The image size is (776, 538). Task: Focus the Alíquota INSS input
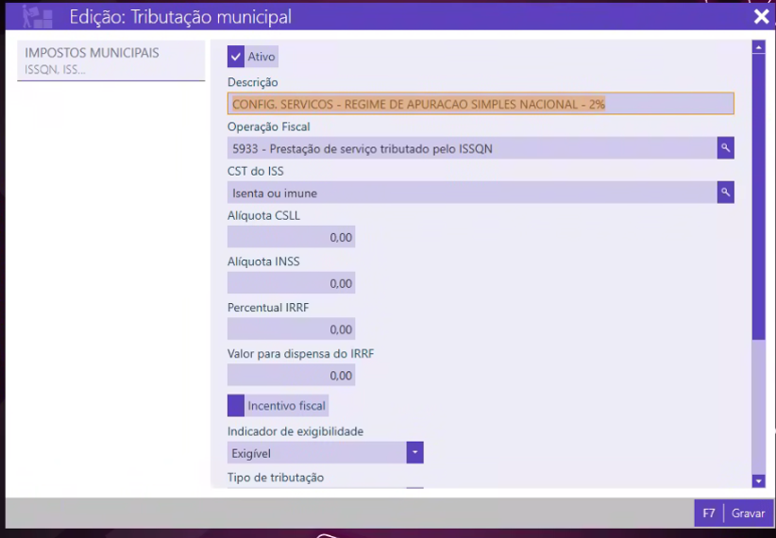coord(292,283)
